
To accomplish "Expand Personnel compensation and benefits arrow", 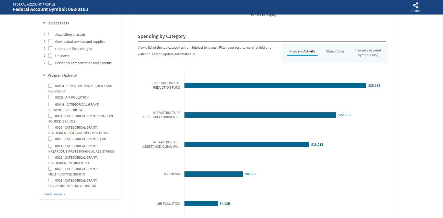I will (x=45, y=63).
